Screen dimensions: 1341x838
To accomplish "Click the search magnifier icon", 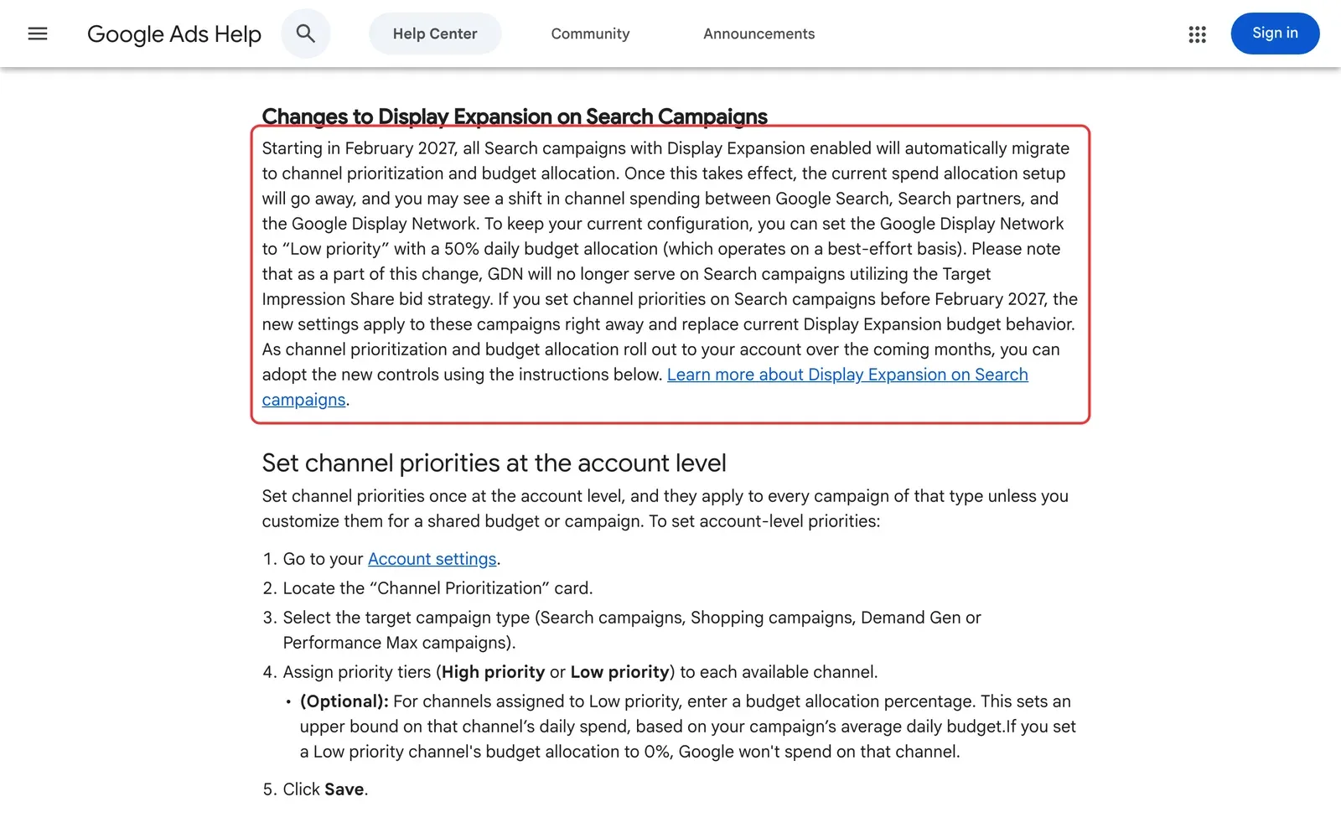I will (x=306, y=34).
